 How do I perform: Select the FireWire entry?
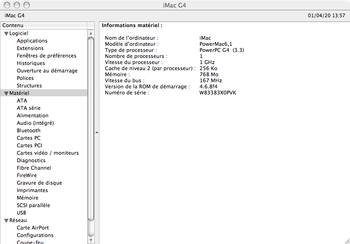pyautogui.click(x=27, y=175)
